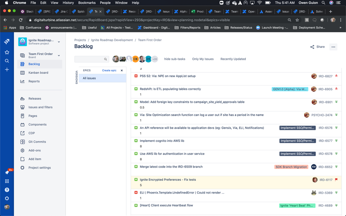Select the Ignite Encrypted Preferences issue row
The height and width of the screenshot is (216, 346).
(236, 182)
